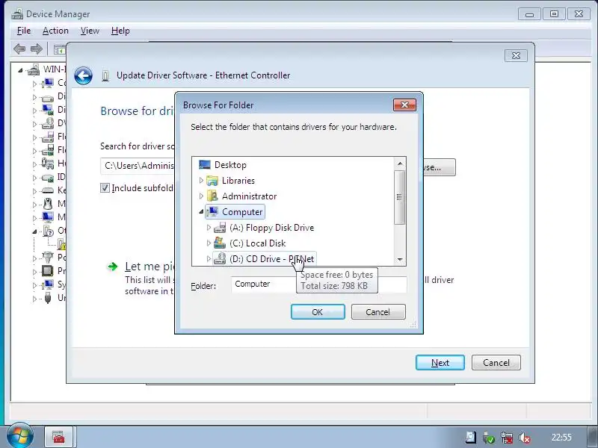Viewport: 598px width, 448px height.
Task: Click the taskbar clock showing 22:55
Action: click(x=561, y=438)
